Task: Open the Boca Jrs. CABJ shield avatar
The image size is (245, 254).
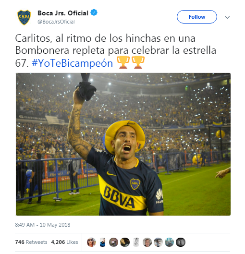Action: click(x=24, y=17)
